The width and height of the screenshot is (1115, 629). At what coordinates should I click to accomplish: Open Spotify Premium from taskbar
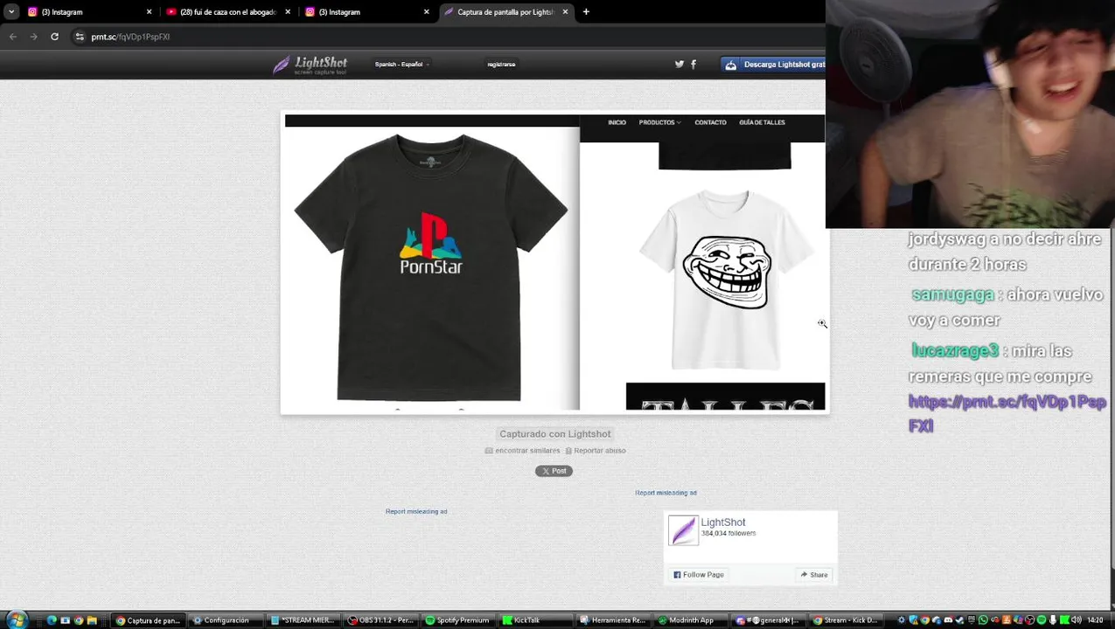[458, 620]
